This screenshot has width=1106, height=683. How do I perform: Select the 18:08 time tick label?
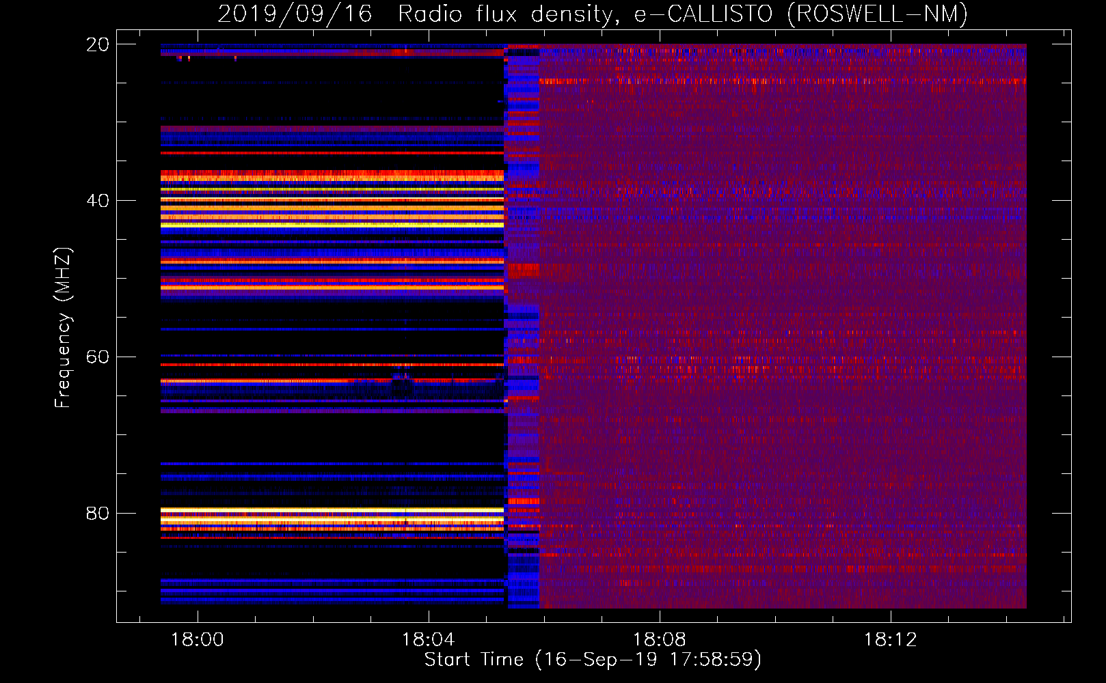coord(660,639)
